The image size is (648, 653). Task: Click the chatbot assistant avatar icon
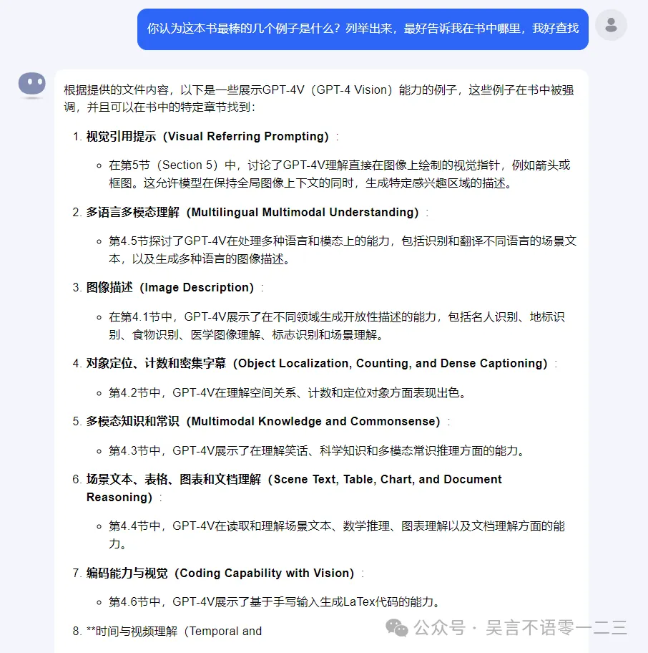[32, 84]
